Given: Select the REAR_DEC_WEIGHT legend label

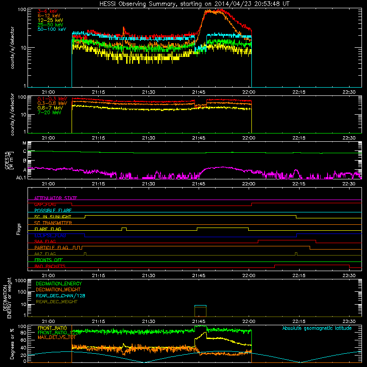Looking at the screenshot, I should [x=56, y=302].
